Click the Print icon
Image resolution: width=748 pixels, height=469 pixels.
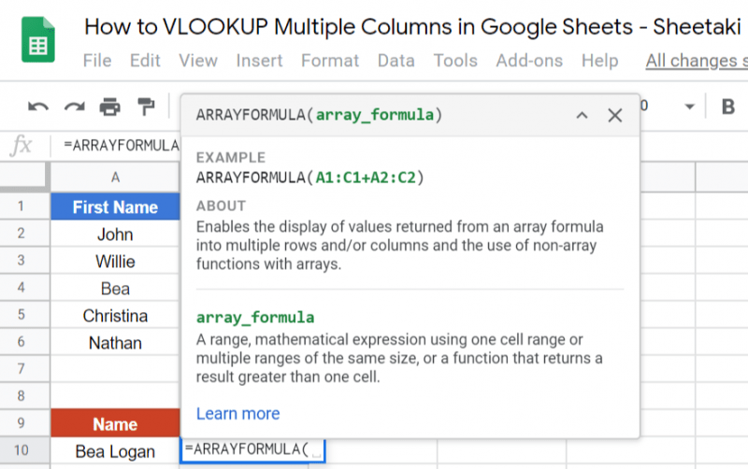(x=110, y=107)
